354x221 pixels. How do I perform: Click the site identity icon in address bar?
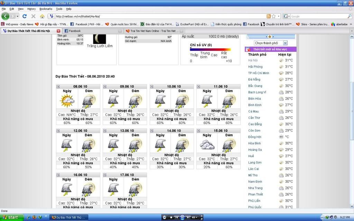tap(52, 16)
